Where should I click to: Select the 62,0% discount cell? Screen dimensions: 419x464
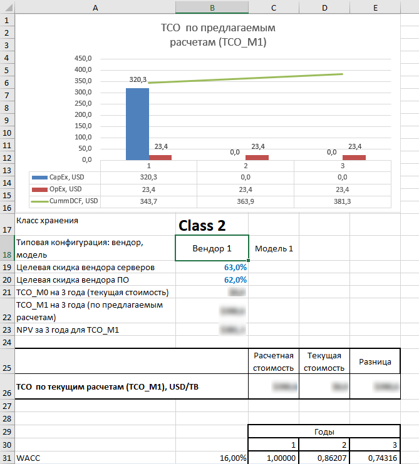click(212, 280)
